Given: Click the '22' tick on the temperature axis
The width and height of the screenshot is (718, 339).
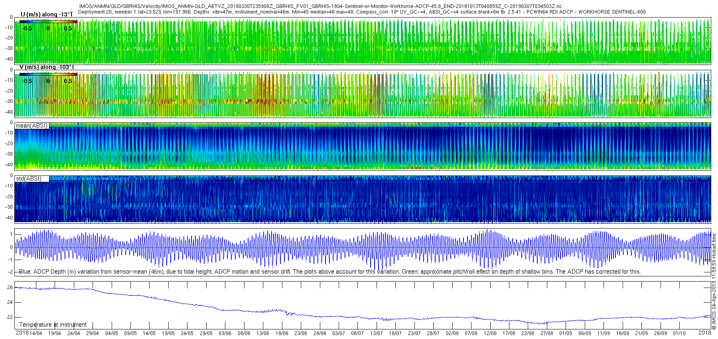Looking at the screenshot, I should click(10, 317).
